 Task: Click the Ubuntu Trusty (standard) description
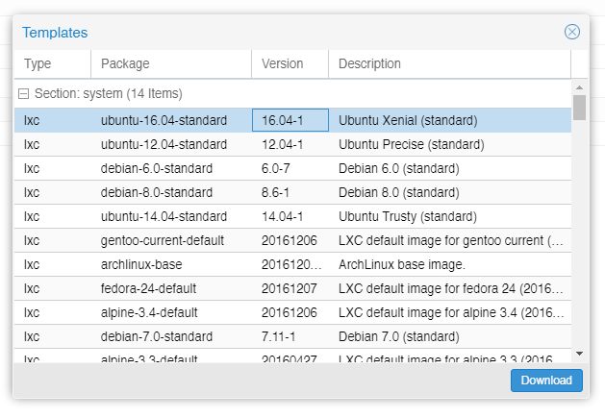tap(408, 216)
